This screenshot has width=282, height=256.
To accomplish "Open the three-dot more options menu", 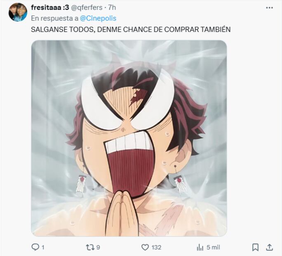I will click(269, 7).
